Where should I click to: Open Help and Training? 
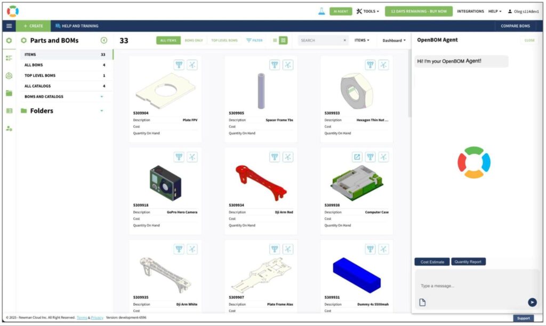click(x=77, y=26)
